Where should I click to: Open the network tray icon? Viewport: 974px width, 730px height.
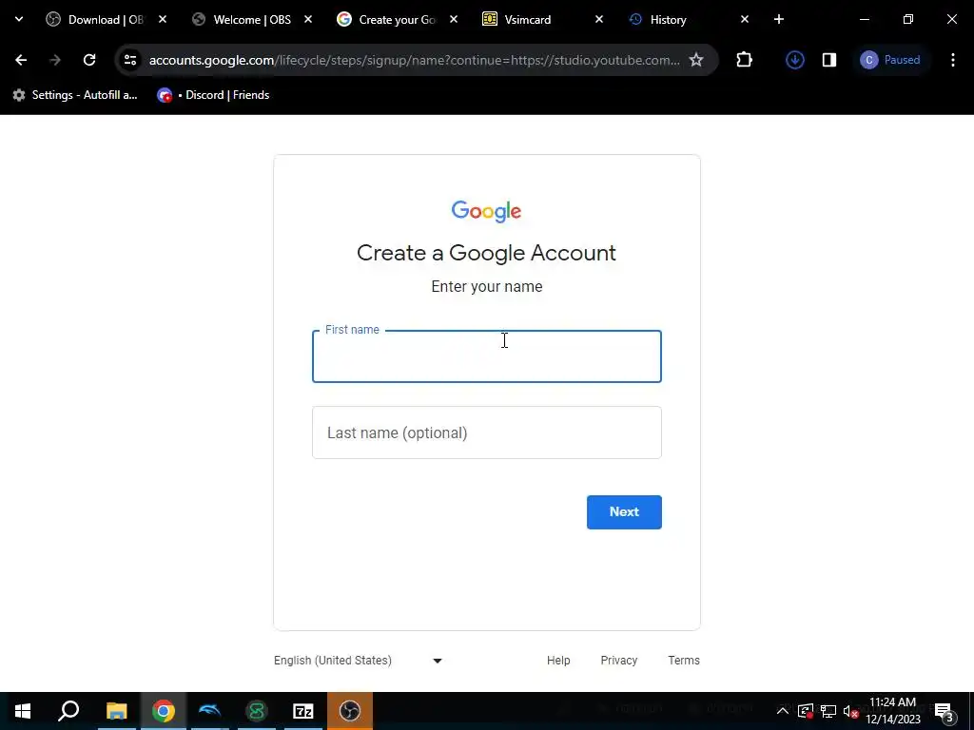coord(828,711)
